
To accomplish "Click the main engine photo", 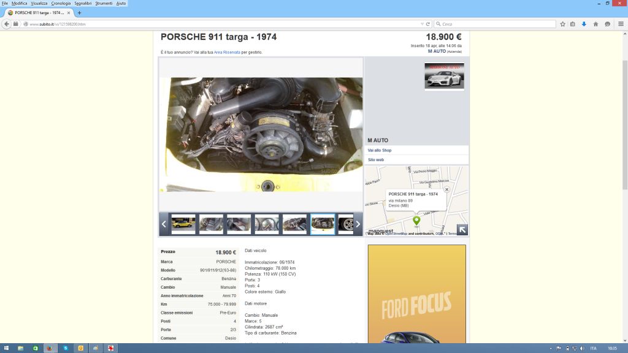I will click(x=261, y=134).
